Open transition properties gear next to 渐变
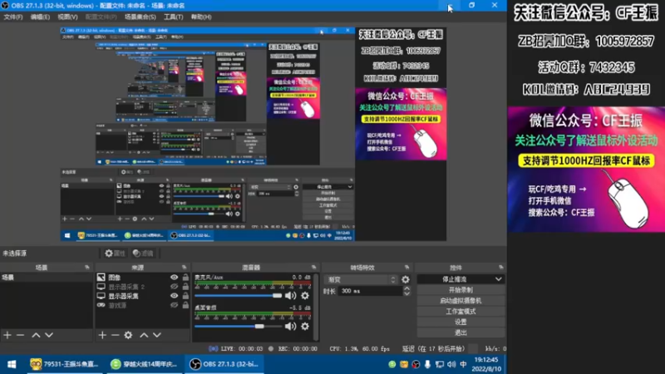This screenshot has width=665, height=374. (406, 279)
